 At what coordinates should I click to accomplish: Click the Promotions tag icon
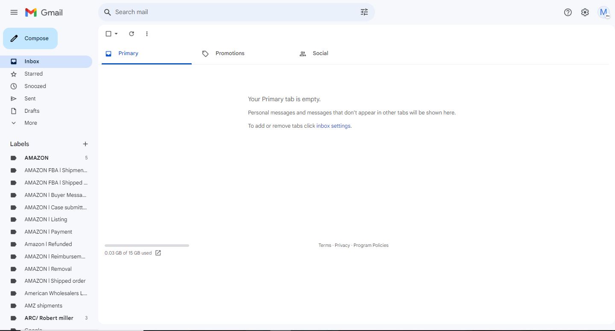tap(205, 54)
